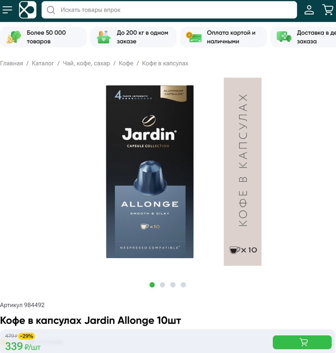Open the 'Каталог' breadcrumb link
Screen dimensions: 336x353
click(x=43, y=63)
